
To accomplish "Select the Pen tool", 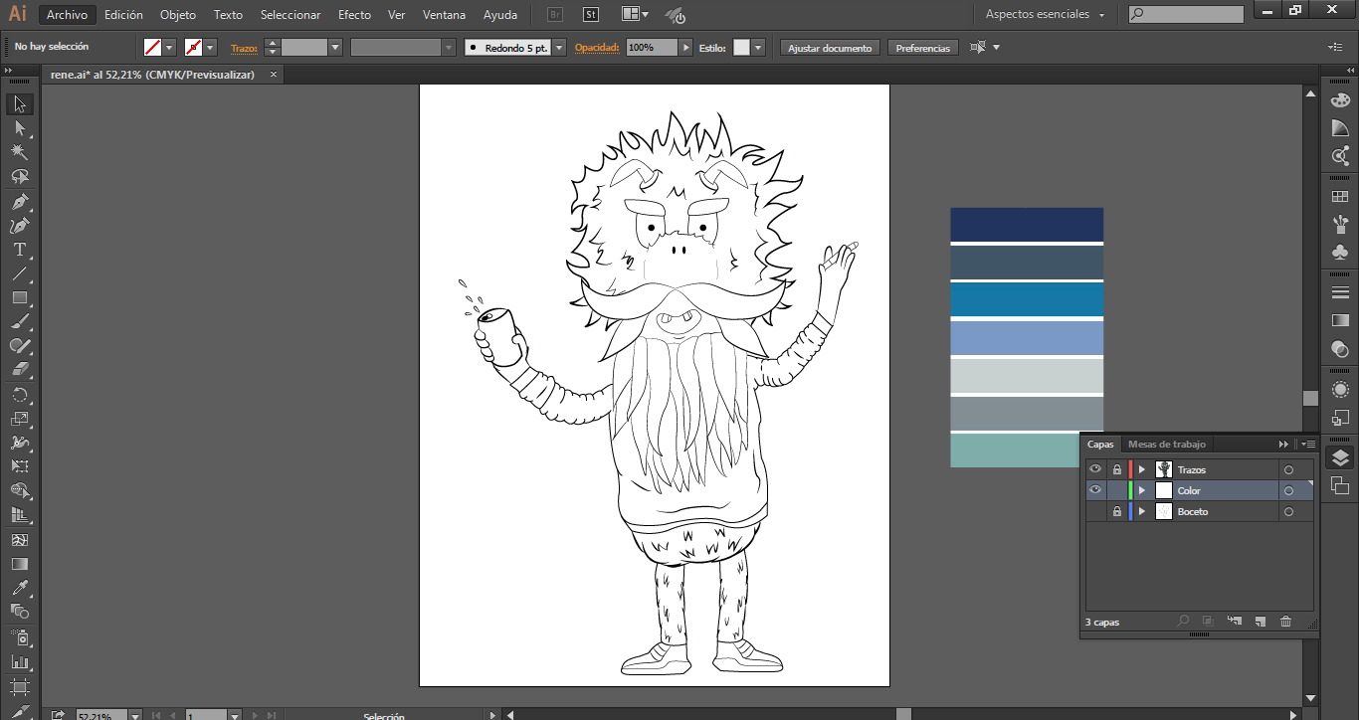I will 19,202.
